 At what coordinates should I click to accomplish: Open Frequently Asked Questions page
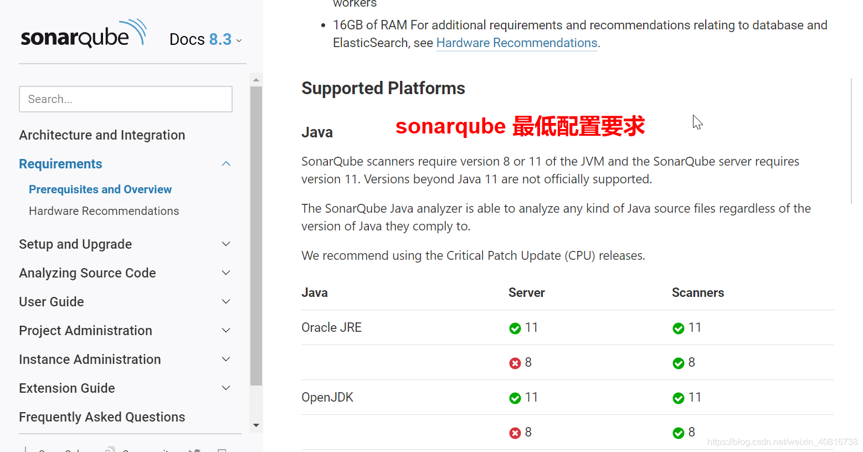point(102,417)
